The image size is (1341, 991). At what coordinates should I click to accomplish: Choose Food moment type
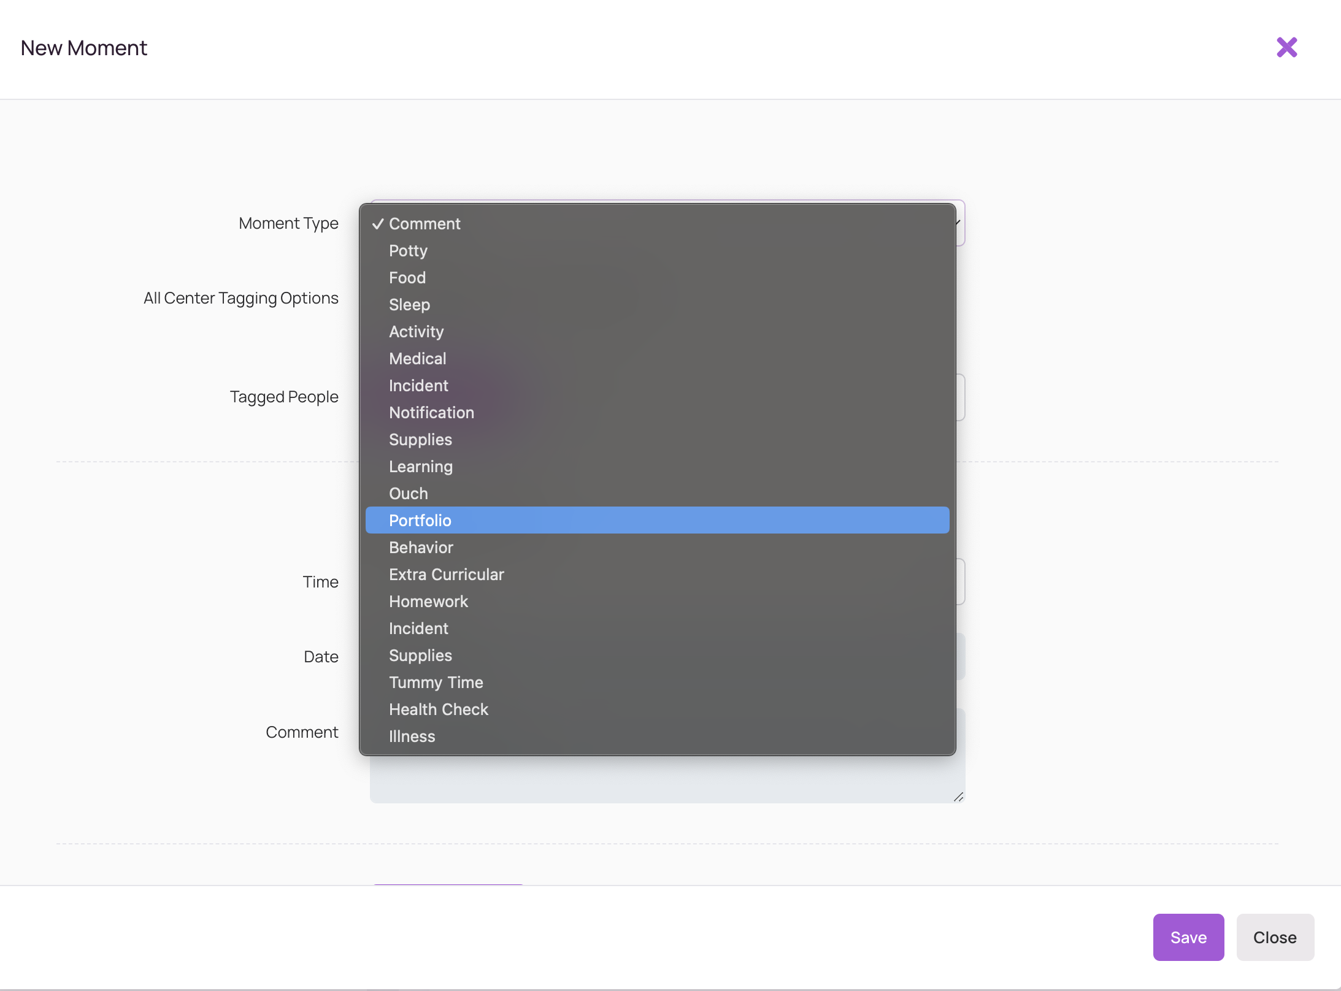(x=407, y=278)
